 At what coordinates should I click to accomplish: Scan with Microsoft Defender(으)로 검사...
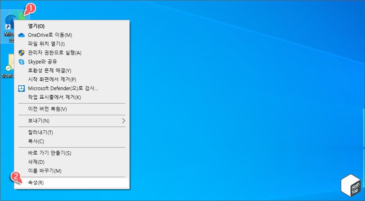(72, 89)
